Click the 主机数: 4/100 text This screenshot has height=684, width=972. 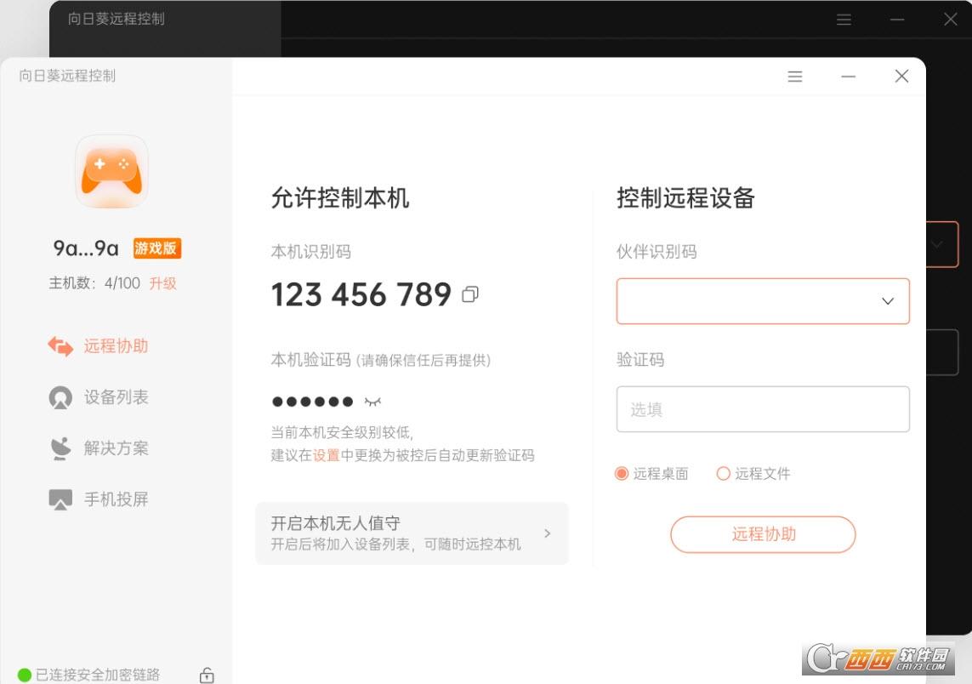(94, 283)
